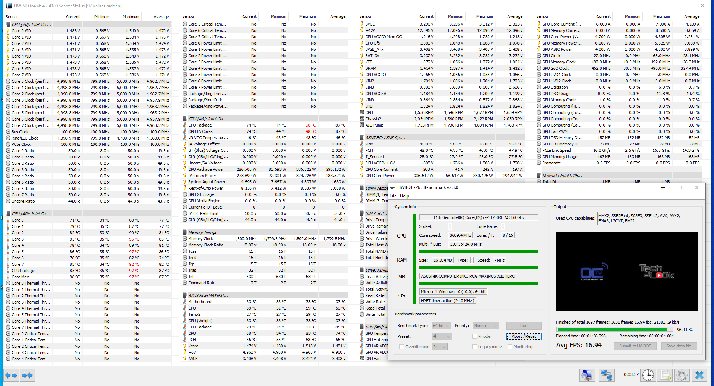
Task: Click the lightning icon beside CPU Package Power
Action: 185,169
